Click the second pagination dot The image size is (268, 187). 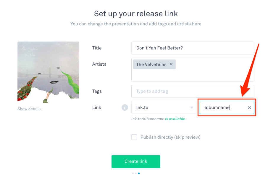pos(136,173)
